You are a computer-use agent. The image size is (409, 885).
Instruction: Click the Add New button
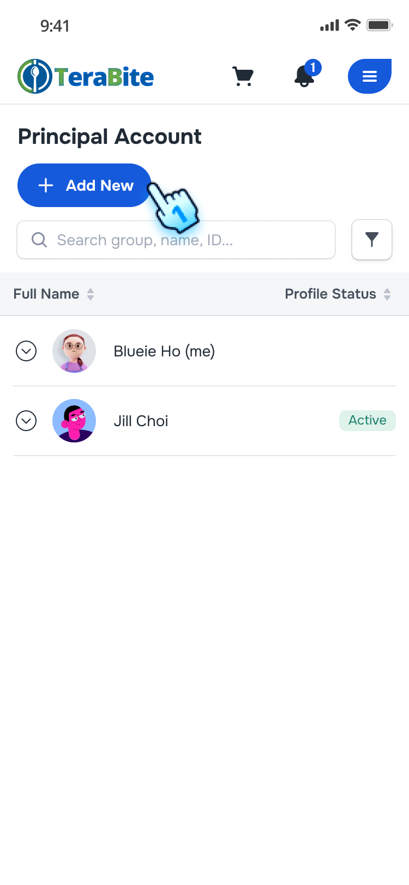(84, 185)
